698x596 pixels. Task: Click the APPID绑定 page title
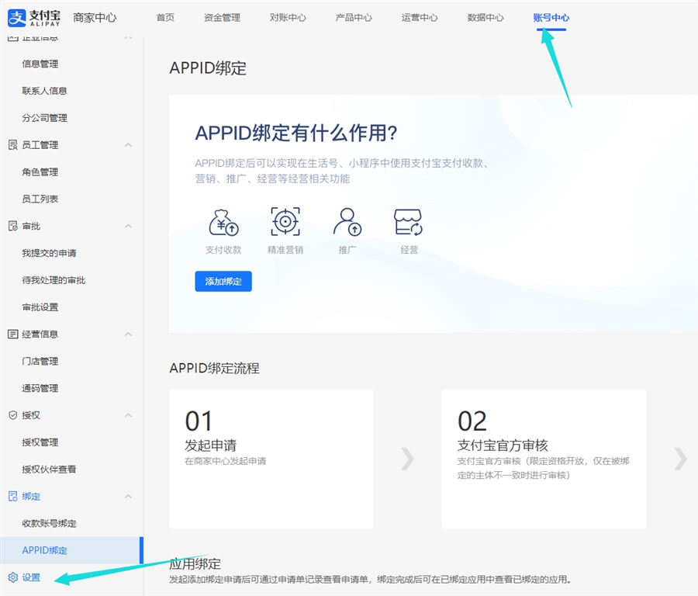click(x=208, y=68)
